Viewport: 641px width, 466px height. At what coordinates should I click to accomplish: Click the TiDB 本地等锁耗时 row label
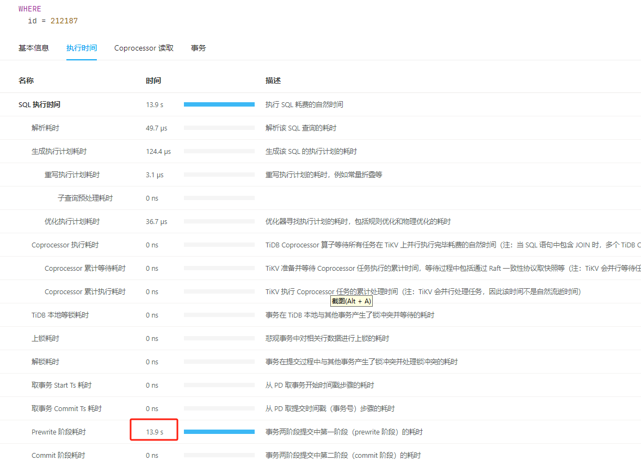[60, 315]
